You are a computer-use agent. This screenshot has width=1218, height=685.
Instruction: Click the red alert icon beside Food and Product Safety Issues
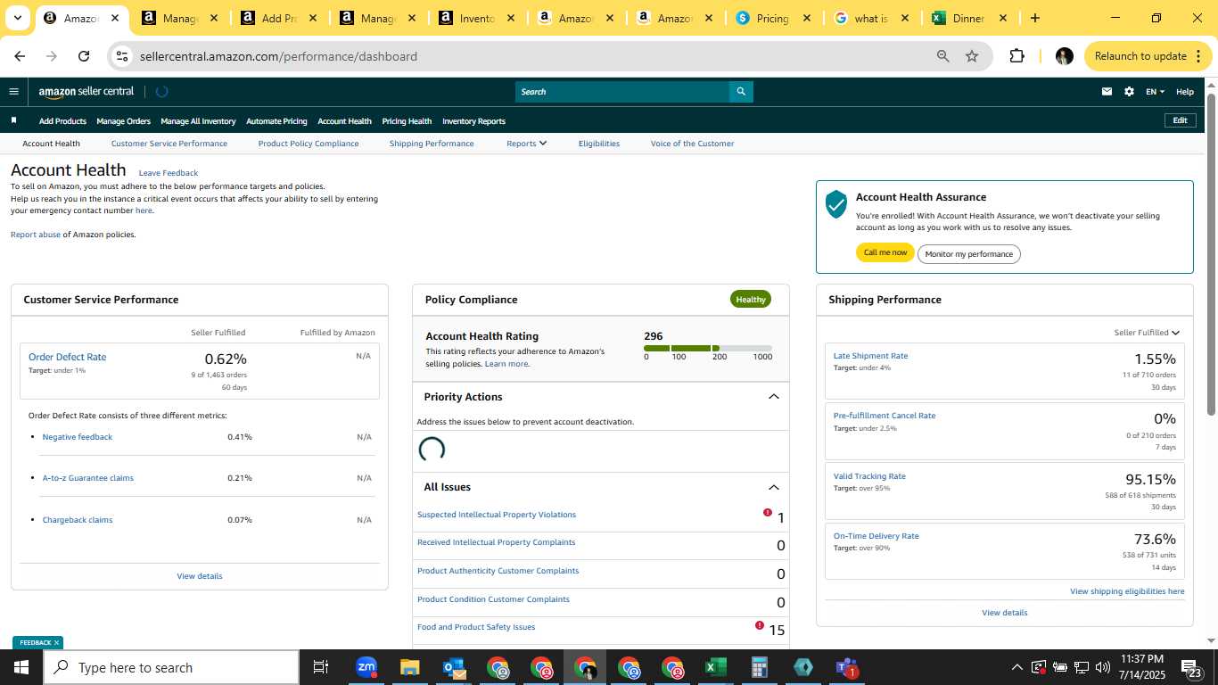[760, 626]
